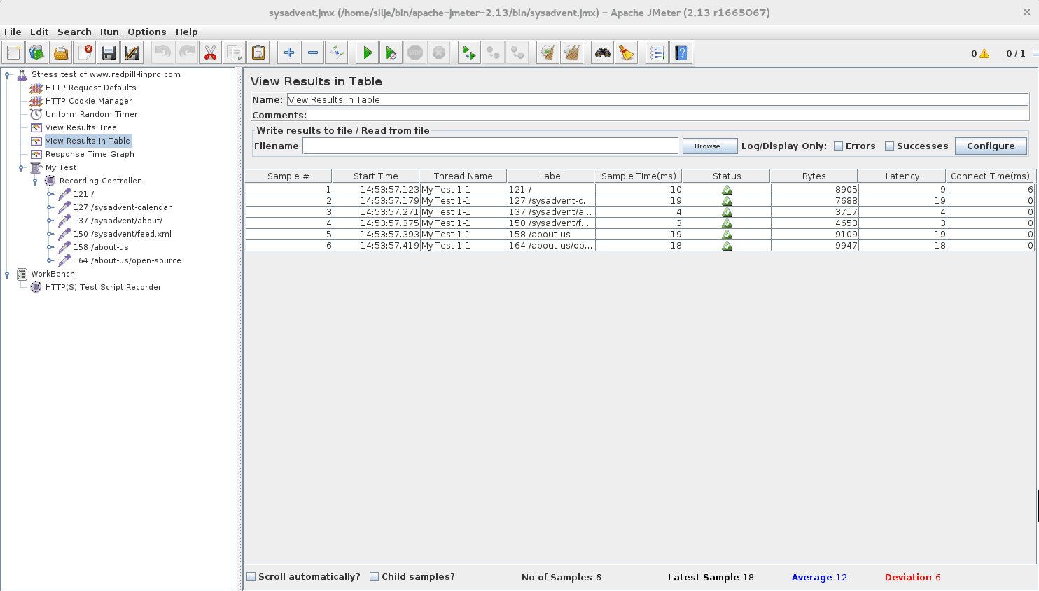Viewport: 1039px width, 591px height.
Task: Click the Collapse All minus icon
Action: click(312, 53)
